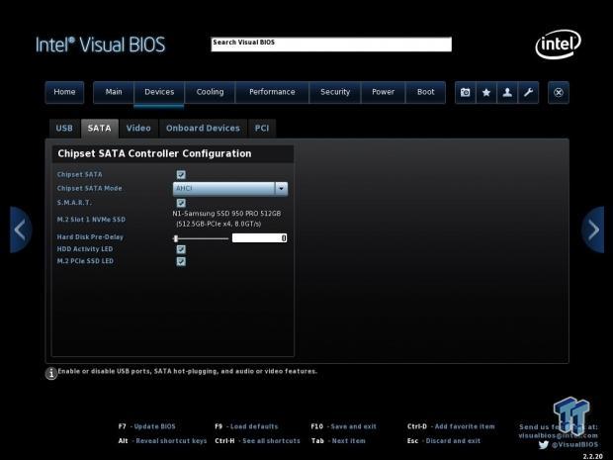Open the Main menu
613x460 pixels.
click(x=114, y=92)
